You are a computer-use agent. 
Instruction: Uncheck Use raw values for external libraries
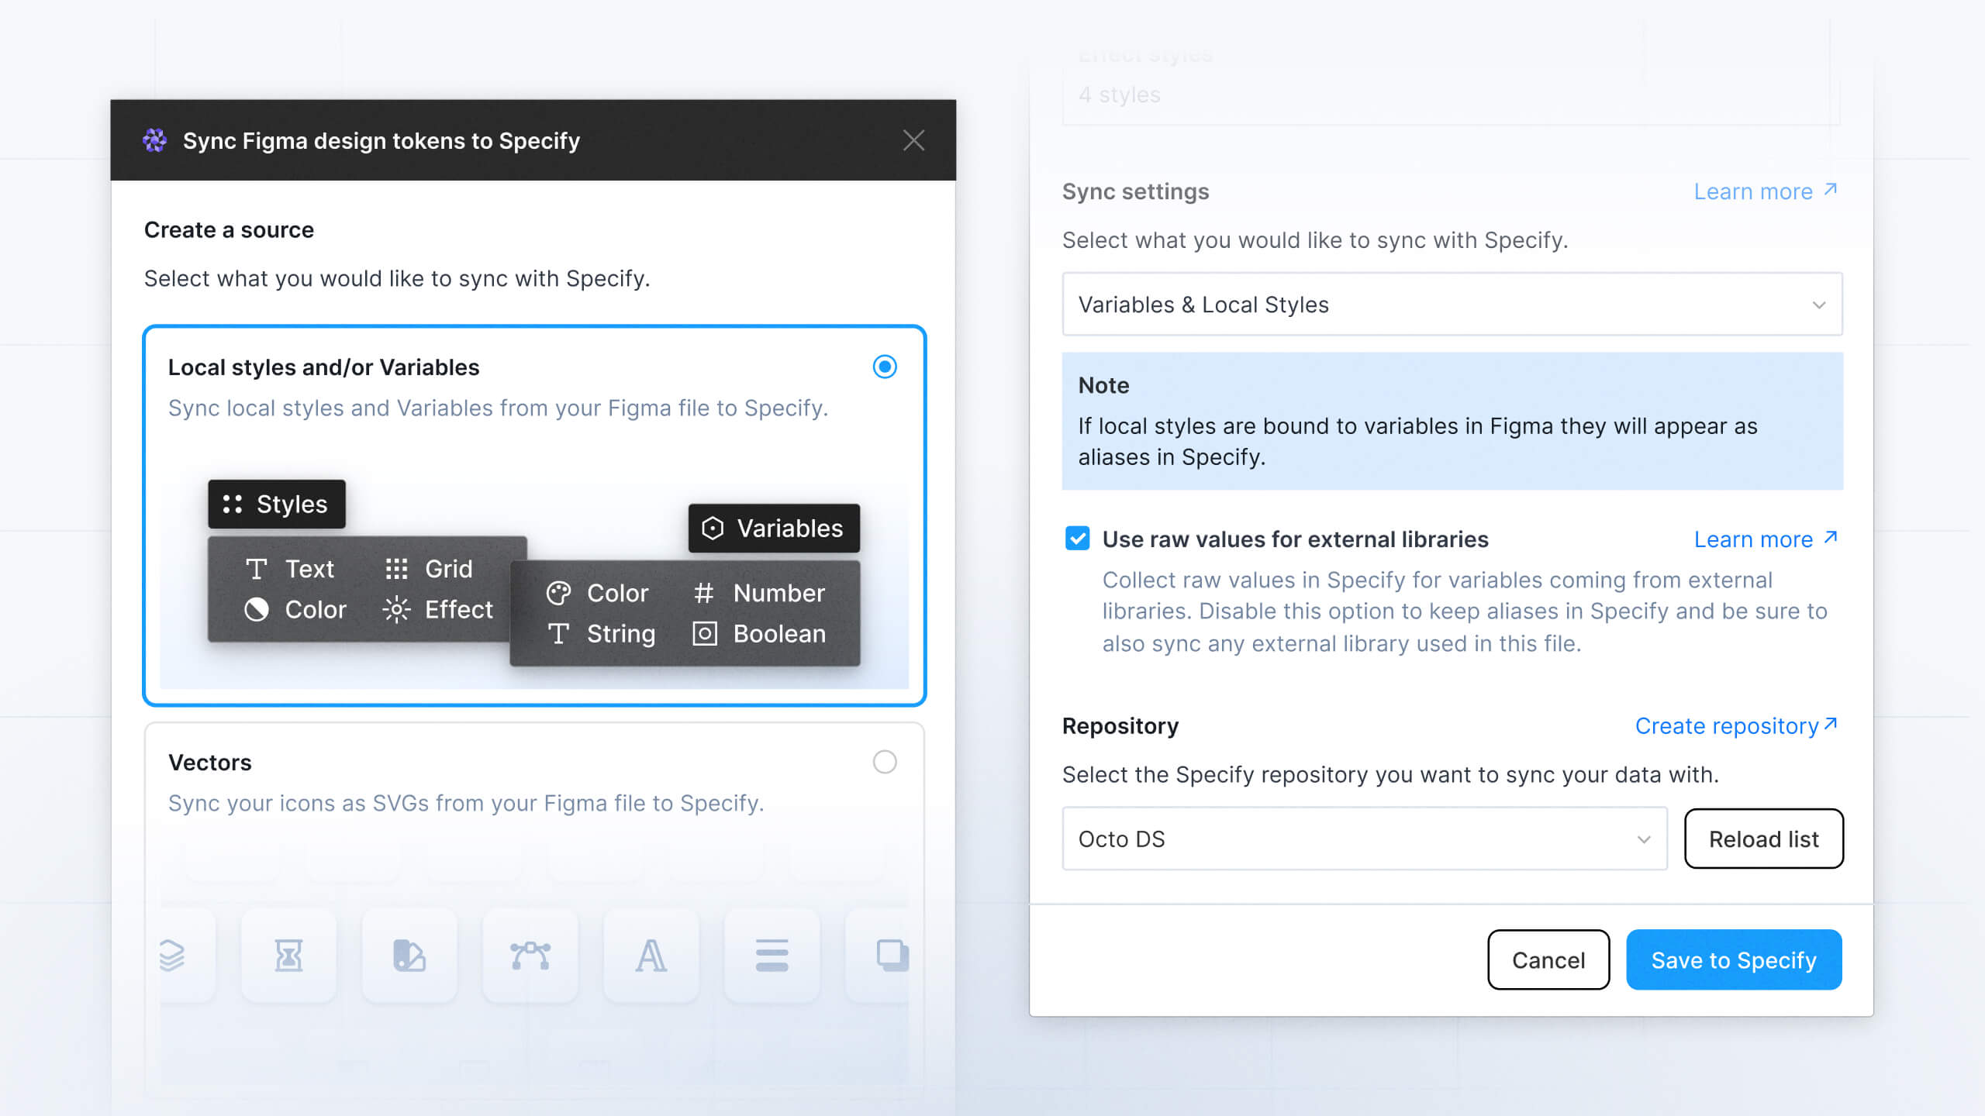[x=1077, y=539]
